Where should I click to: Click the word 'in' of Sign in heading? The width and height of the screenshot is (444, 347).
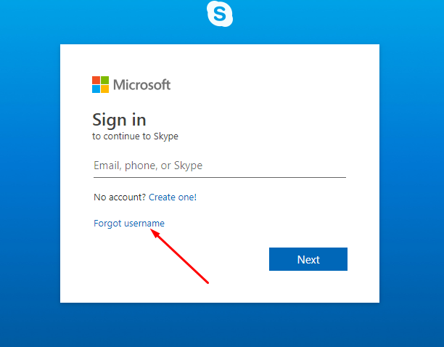139,120
